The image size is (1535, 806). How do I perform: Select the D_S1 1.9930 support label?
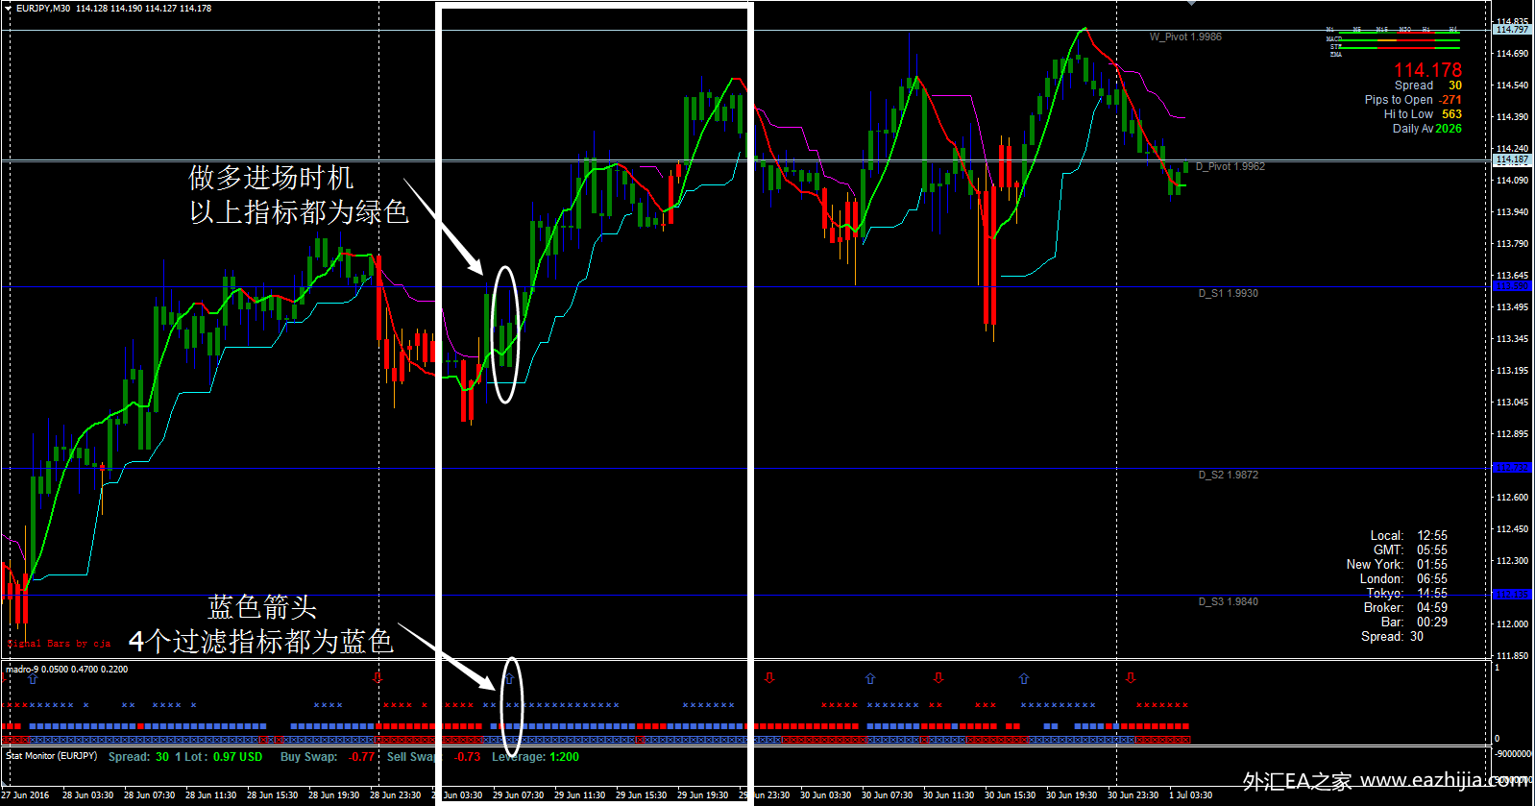click(x=1229, y=293)
